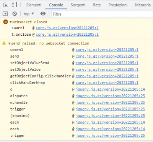This screenshot has height=142, width=153.
Task: Click the yellow warning triangle icon
Action: click(x=4, y=43)
